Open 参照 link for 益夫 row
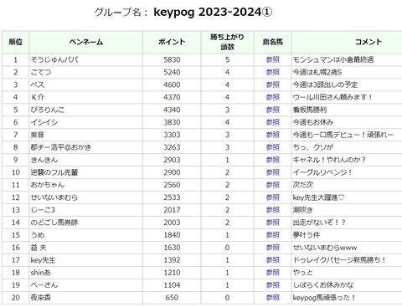 (x=273, y=248)
